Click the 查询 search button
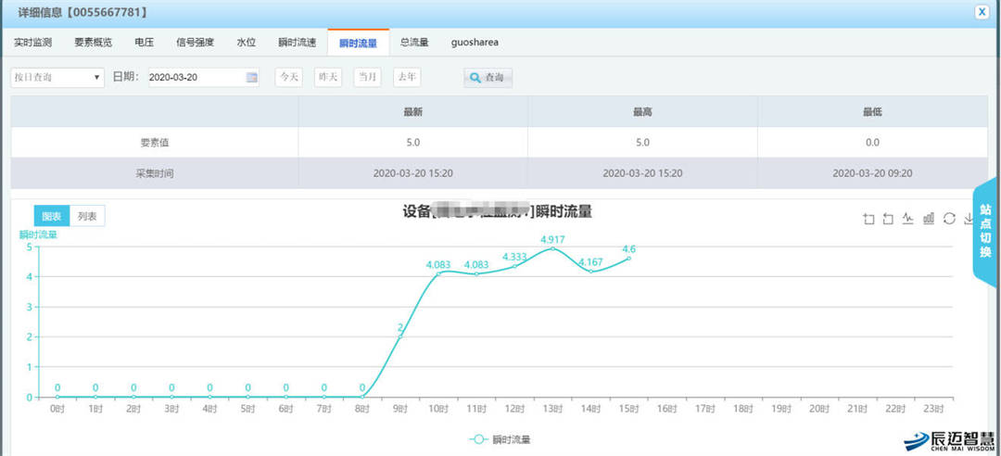 tap(488, 78)
